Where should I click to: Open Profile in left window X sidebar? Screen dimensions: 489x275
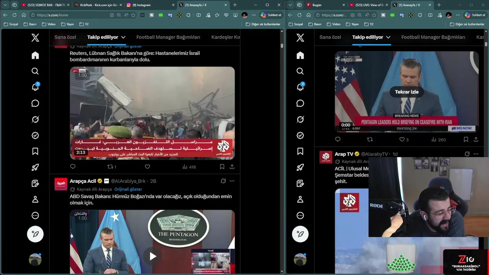(35, 199)
